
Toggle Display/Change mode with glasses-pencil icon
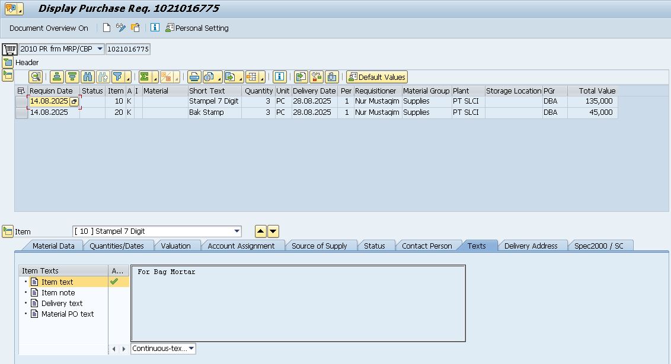point(121,28)
